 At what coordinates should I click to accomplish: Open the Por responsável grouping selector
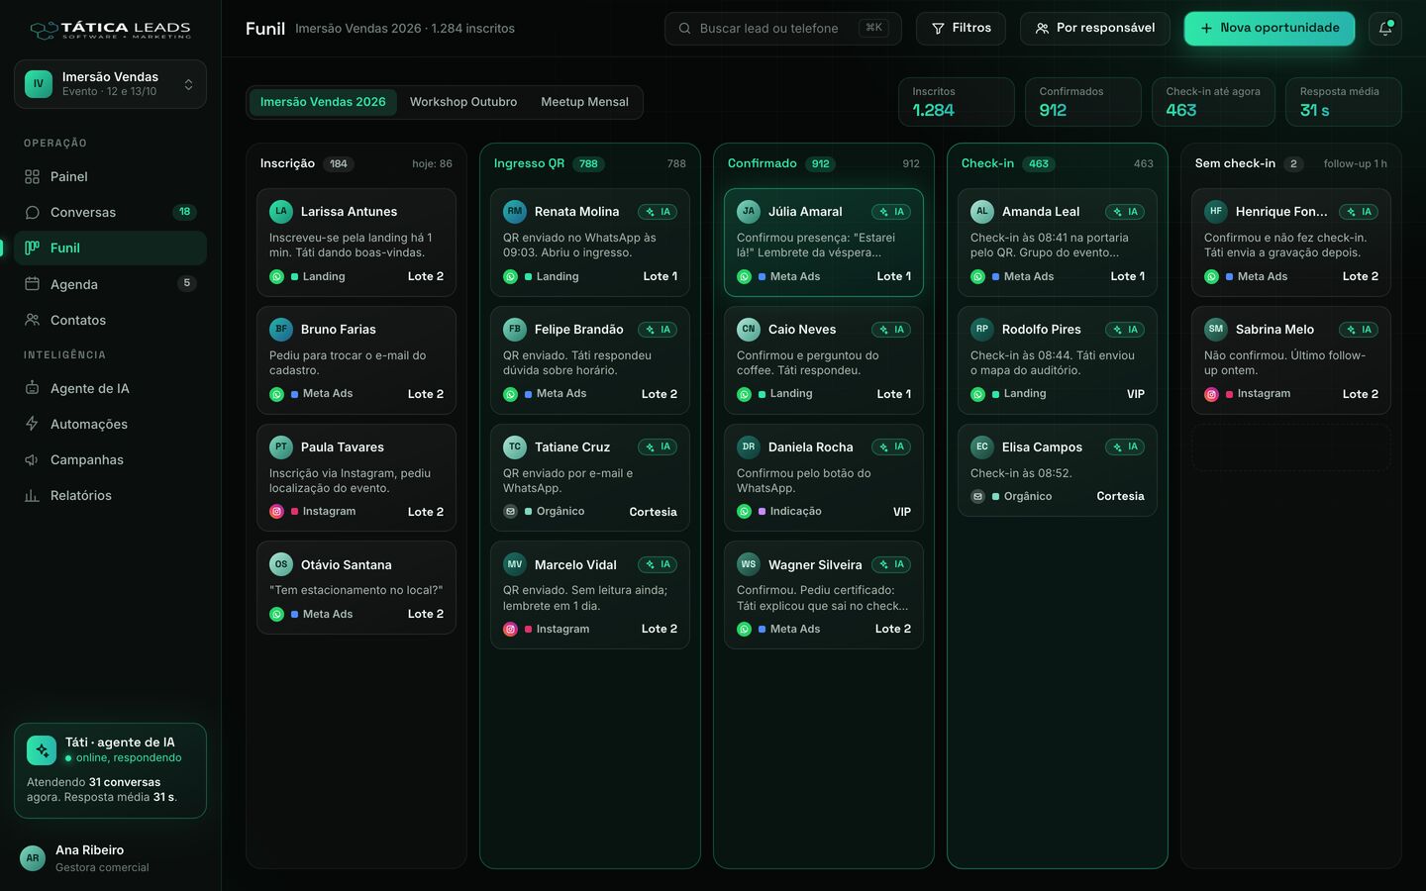(x=1095, y=29)
